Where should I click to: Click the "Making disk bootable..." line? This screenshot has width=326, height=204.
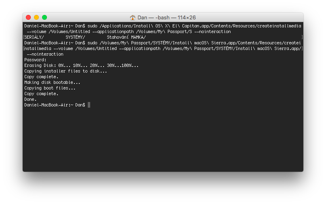[52, 82]
